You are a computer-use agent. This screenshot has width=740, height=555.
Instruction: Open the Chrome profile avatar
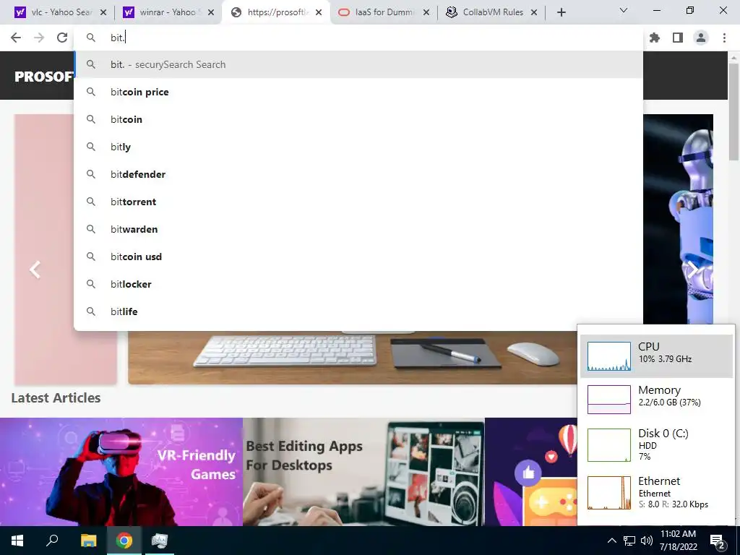(701, 38)
